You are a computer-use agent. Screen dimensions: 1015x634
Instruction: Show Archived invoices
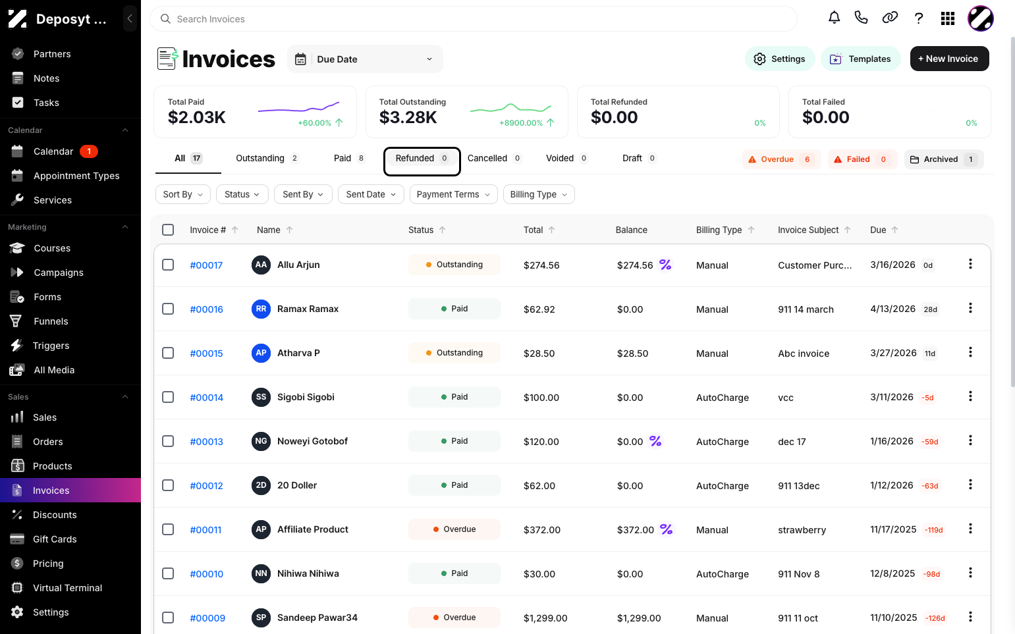943,159
